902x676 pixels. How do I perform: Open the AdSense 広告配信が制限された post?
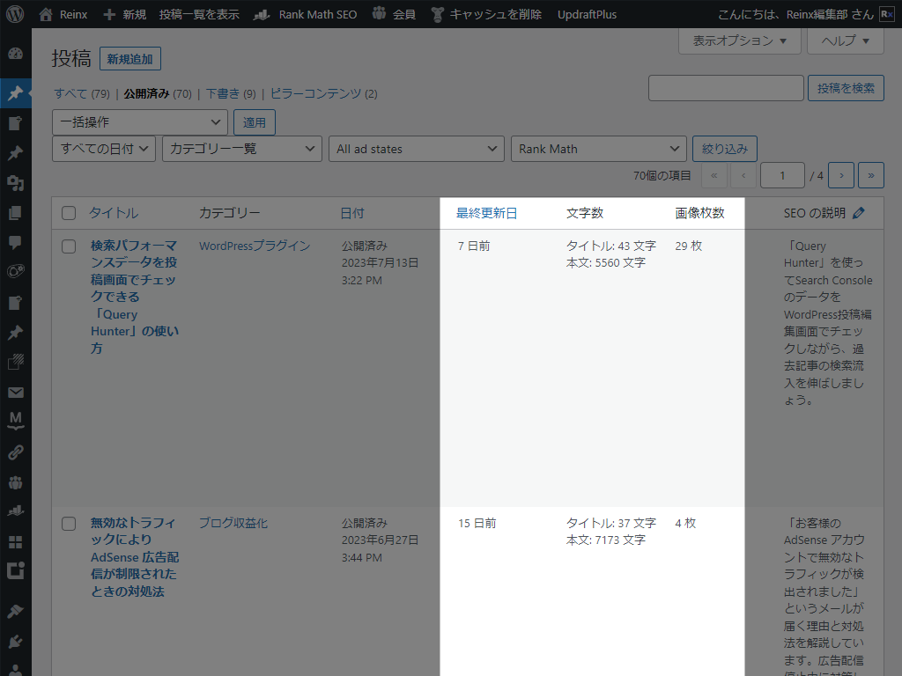[x=135, y=557]
